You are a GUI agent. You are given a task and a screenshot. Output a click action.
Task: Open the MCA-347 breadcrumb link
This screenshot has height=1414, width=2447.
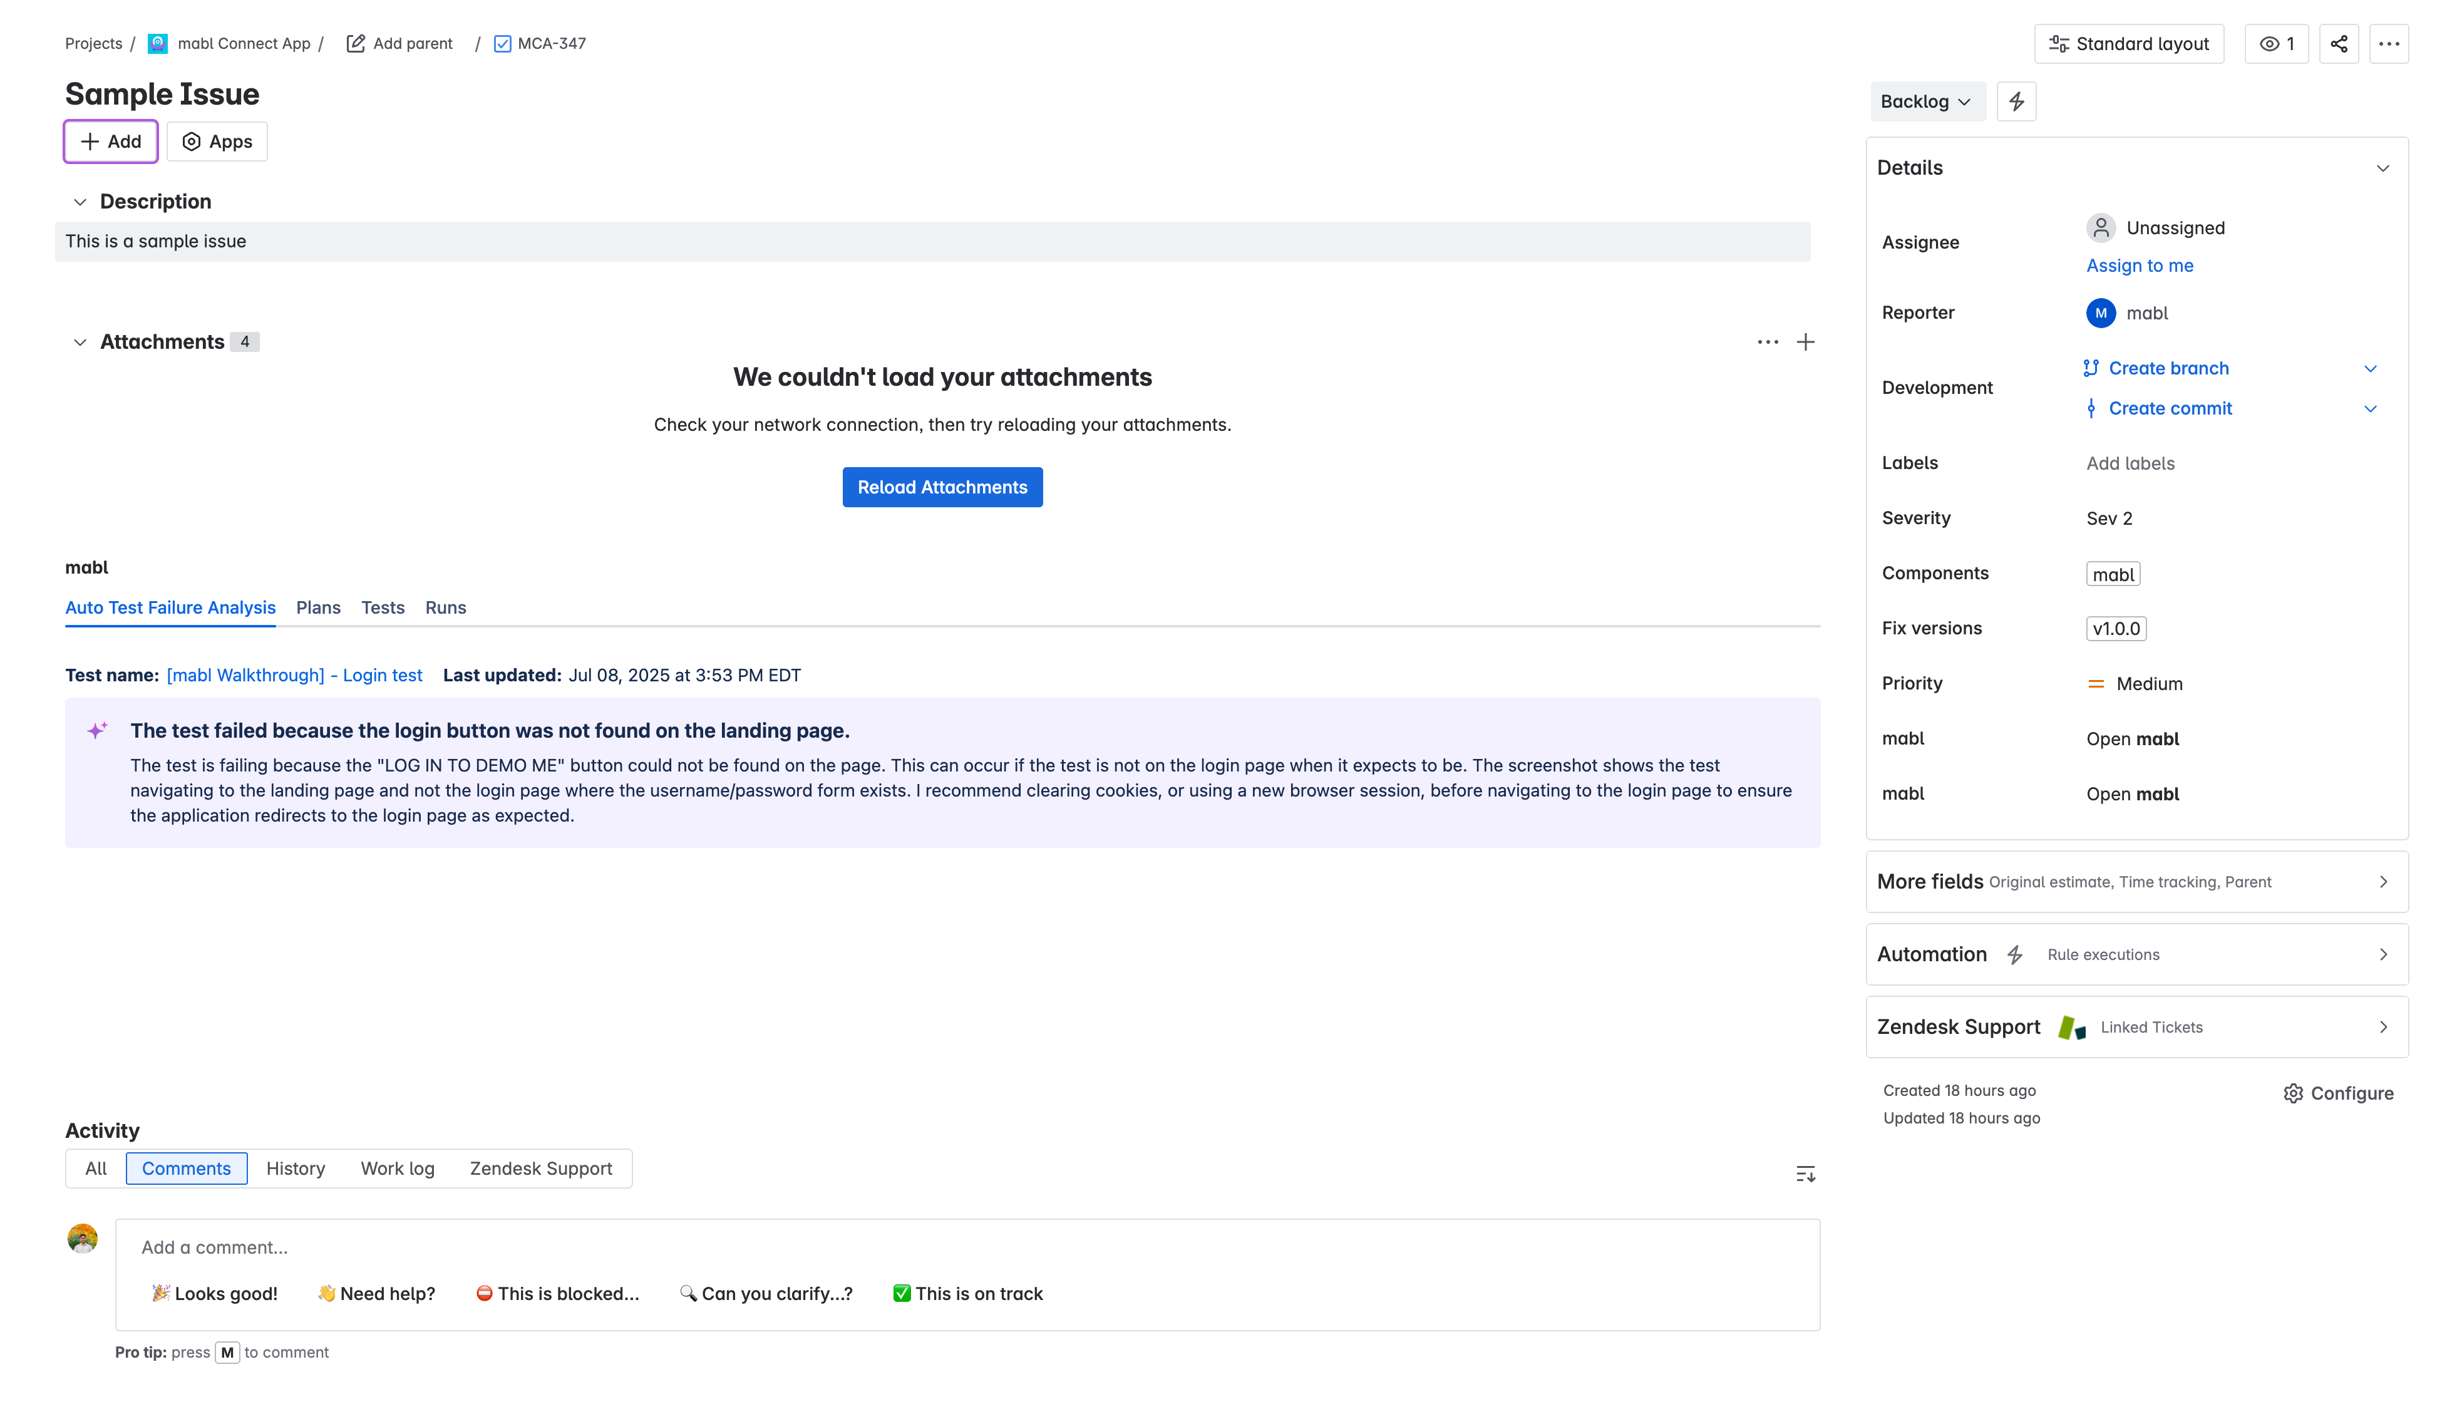552,44
